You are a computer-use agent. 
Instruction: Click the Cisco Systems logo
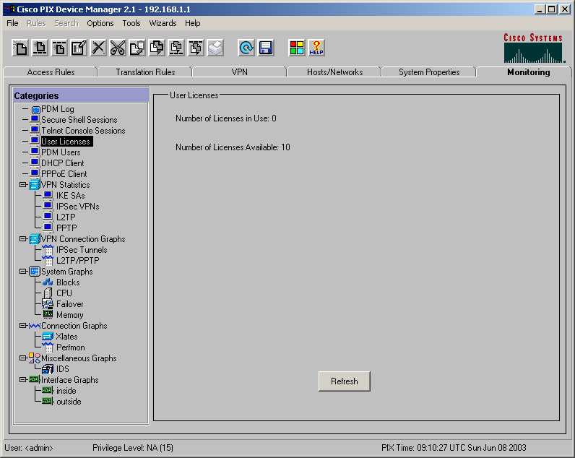(x=533, y=48)
